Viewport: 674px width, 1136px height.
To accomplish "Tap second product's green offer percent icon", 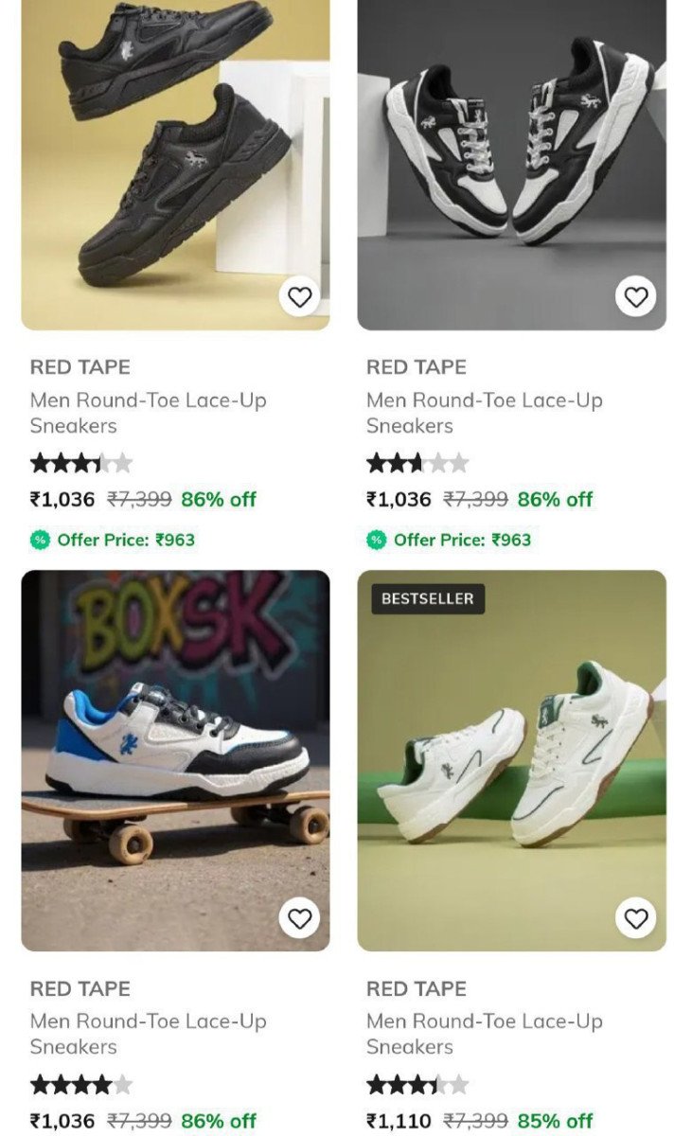I will (x=377, y=540).
